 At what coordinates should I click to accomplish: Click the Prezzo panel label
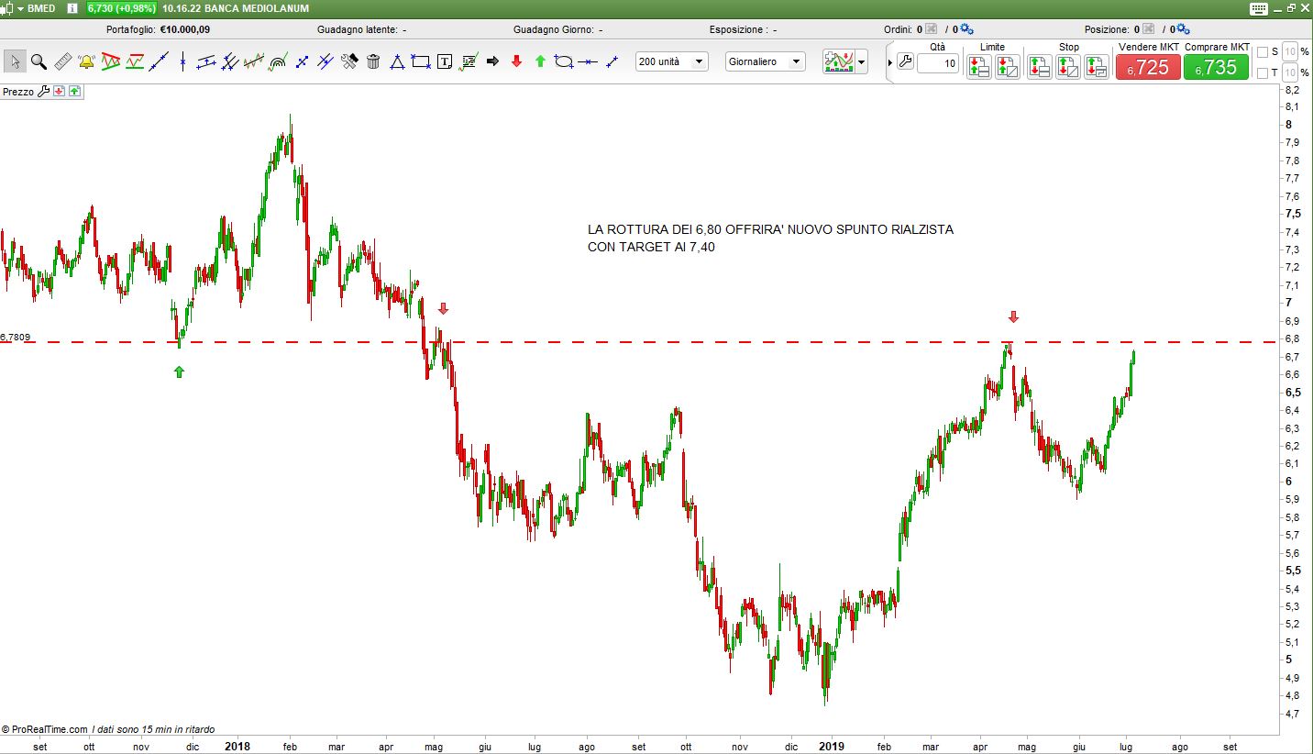(18, 92)
